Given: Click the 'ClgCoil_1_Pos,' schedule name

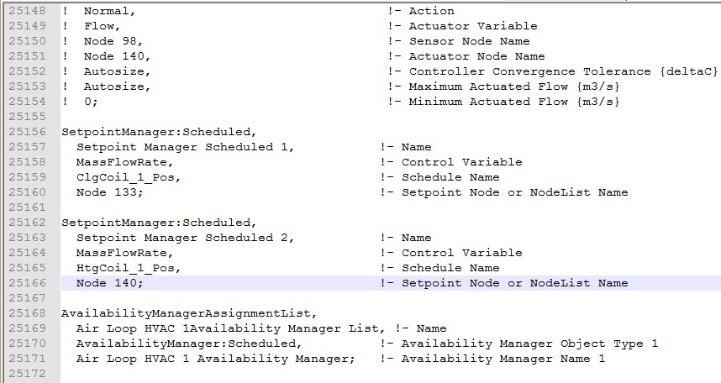Looking at the screenshot, I should pos(129,177).
